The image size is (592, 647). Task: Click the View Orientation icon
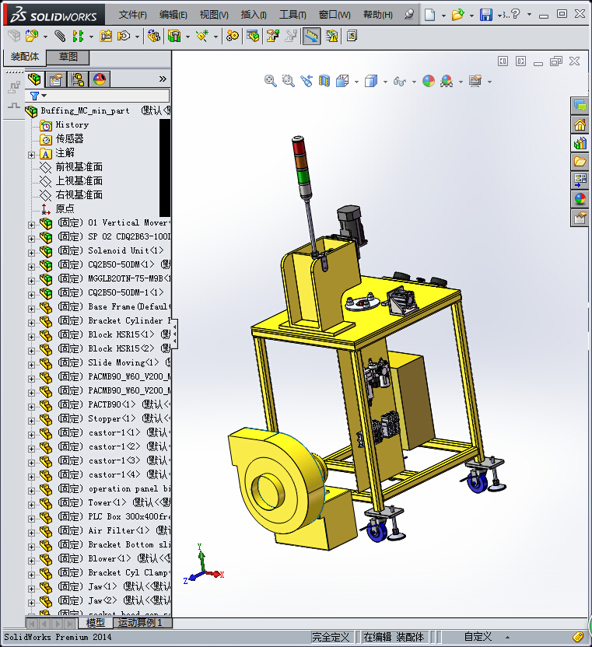342,81
